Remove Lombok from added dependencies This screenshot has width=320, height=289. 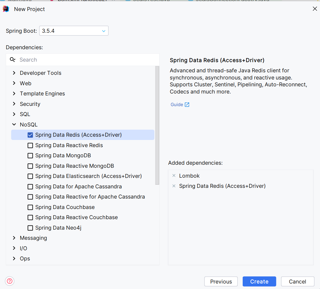174,176
